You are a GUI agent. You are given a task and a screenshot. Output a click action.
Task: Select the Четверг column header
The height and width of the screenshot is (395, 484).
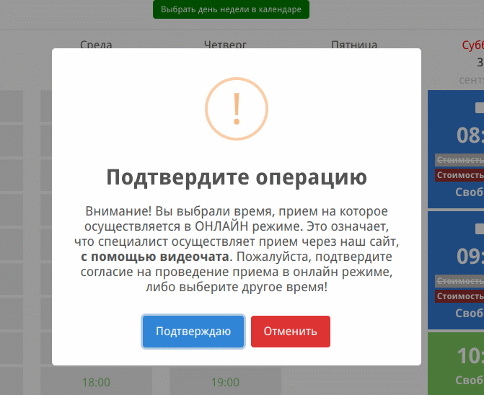[x=226, y=45]
